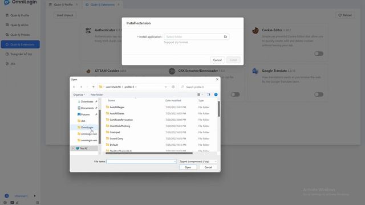This screenshot has width=365, height=205.
Task: Select the AutofillRegex folder
Action: [x=117, y=107]
